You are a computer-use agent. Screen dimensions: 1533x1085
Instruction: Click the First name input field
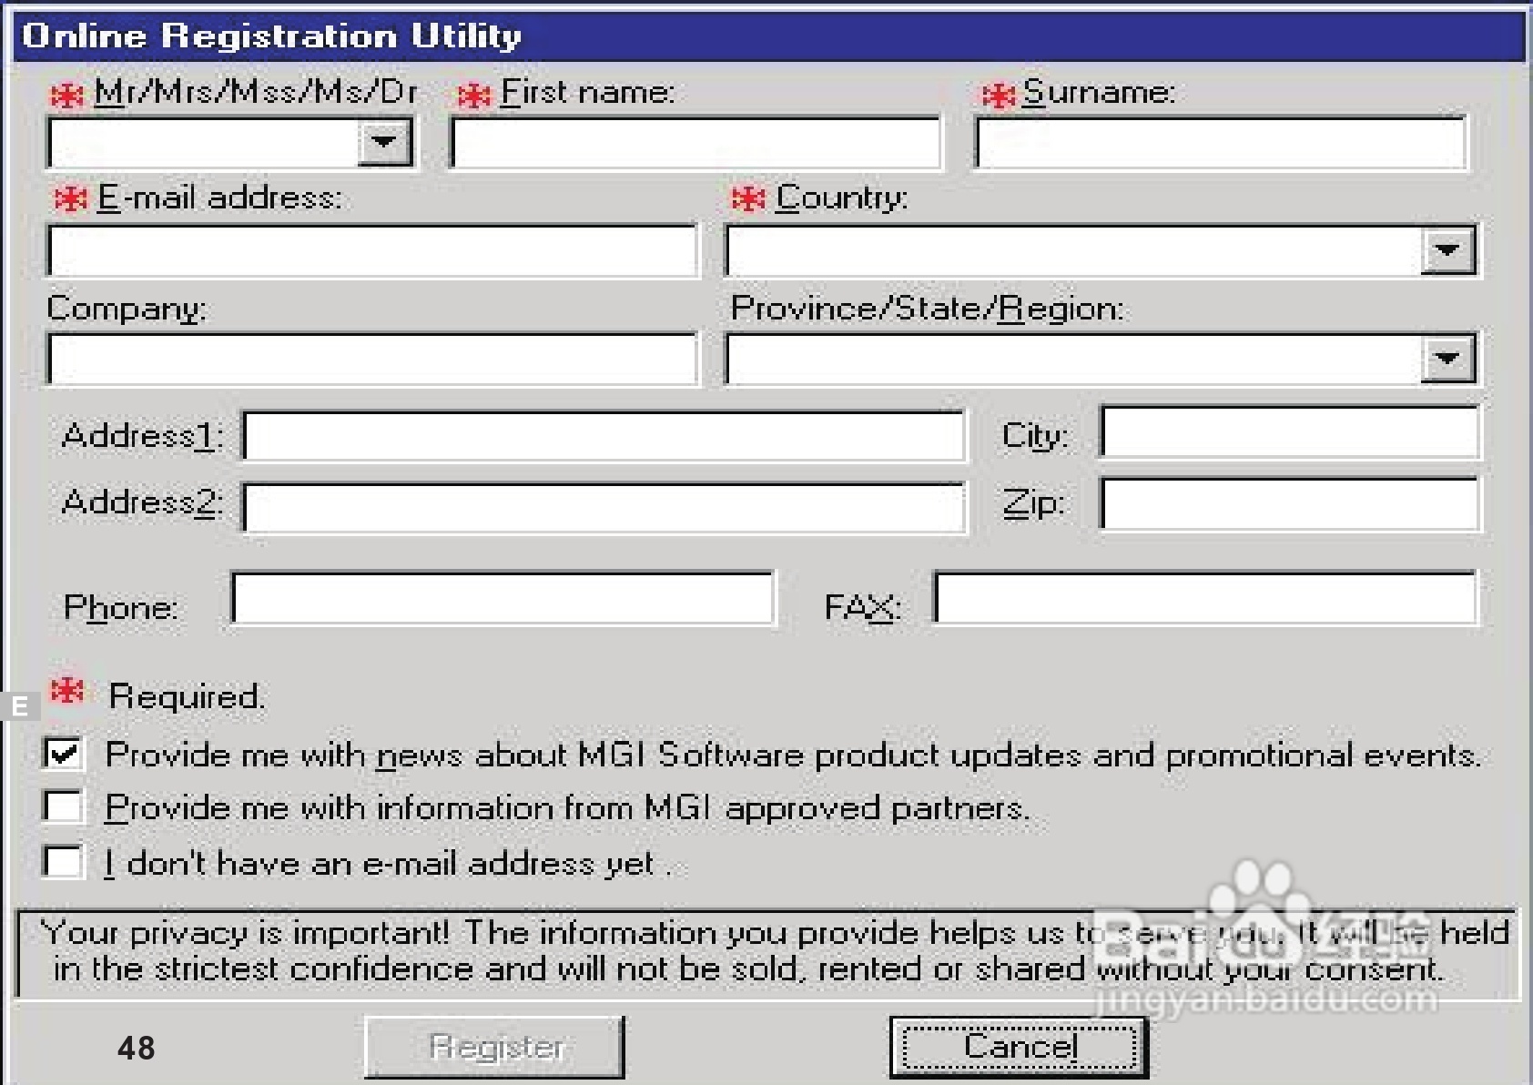695,143
